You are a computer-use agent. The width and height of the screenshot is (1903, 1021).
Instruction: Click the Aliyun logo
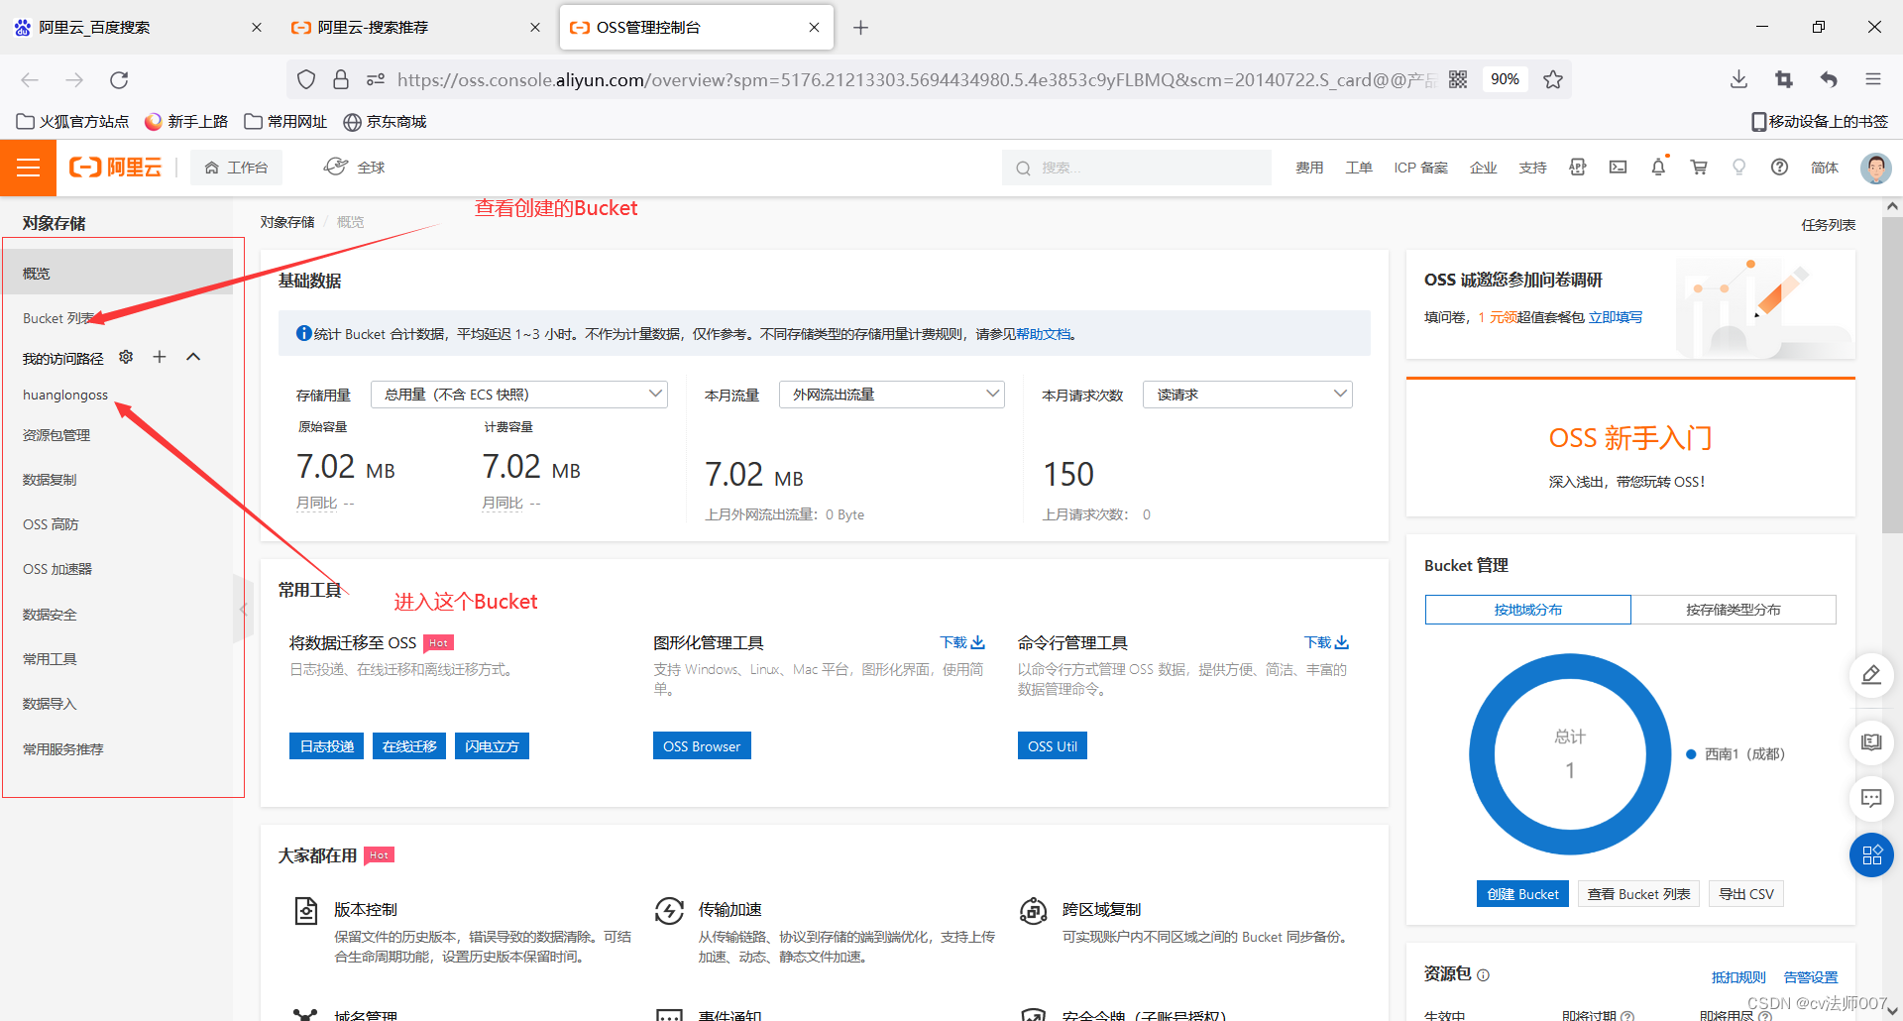115,168
